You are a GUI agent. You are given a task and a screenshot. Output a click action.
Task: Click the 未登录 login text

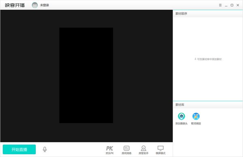(x=45, y=5)
